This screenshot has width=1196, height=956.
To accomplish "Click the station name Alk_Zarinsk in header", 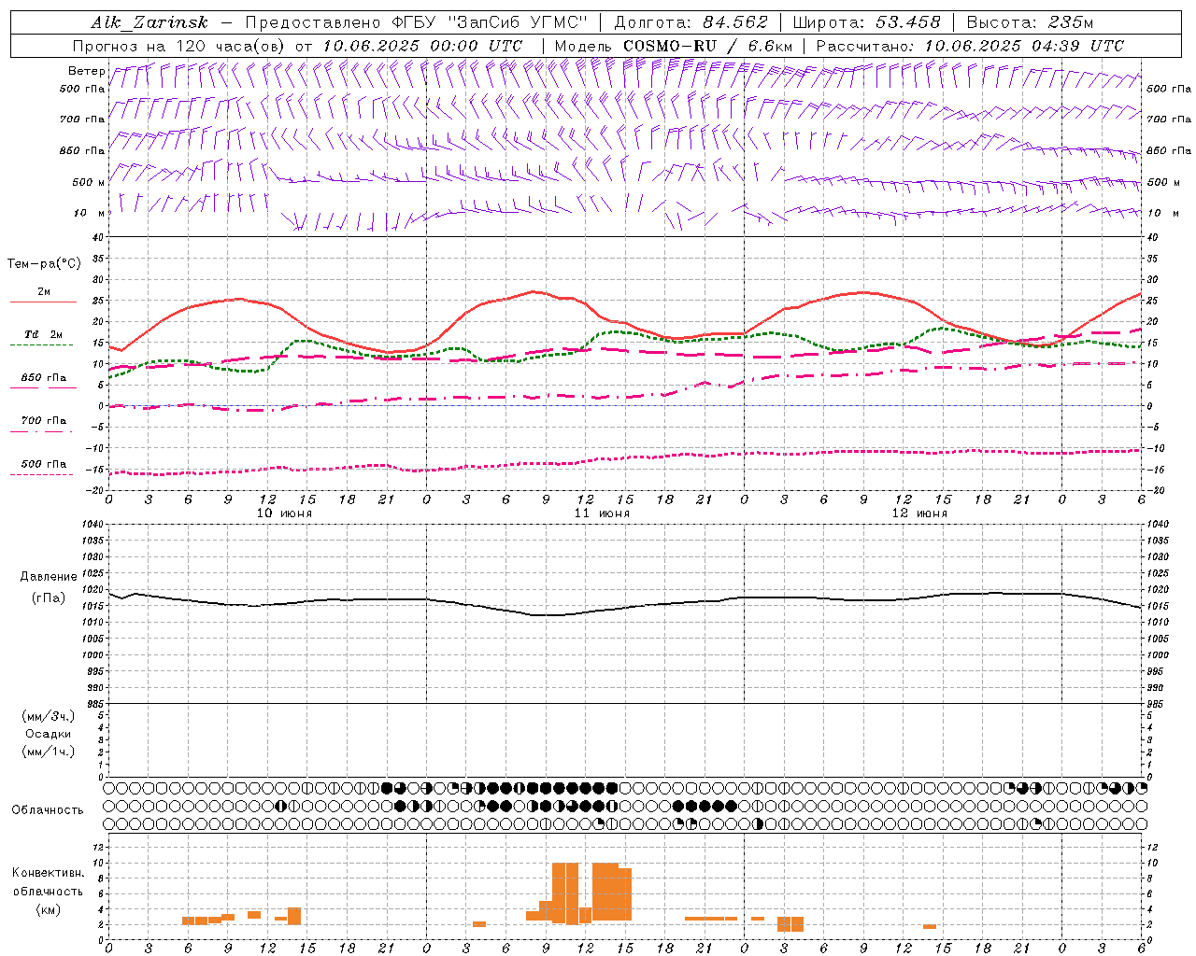I will [149, 22].
